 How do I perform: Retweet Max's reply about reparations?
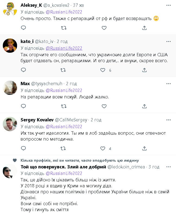(x=63, y=106)
